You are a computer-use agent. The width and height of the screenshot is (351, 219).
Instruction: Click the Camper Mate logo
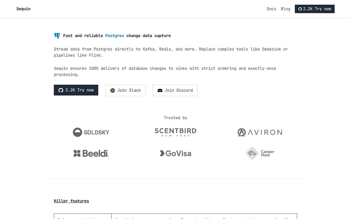point(260,153)
